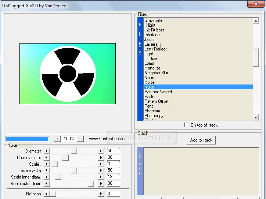
Task: Decrease Scales with its left arrow
Action: (47, 164)
